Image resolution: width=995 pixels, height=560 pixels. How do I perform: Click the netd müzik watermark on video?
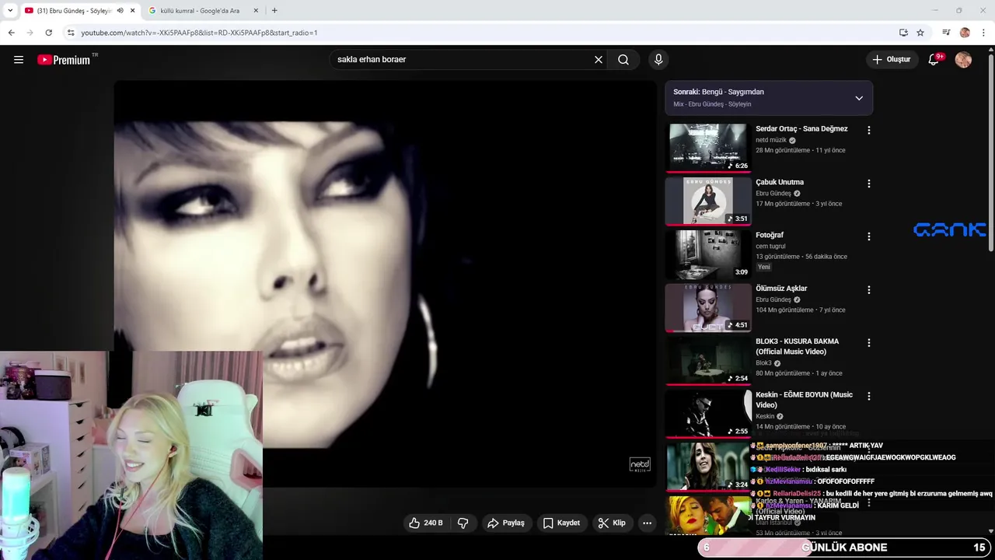pyautogui.click(x=639, y=464)
